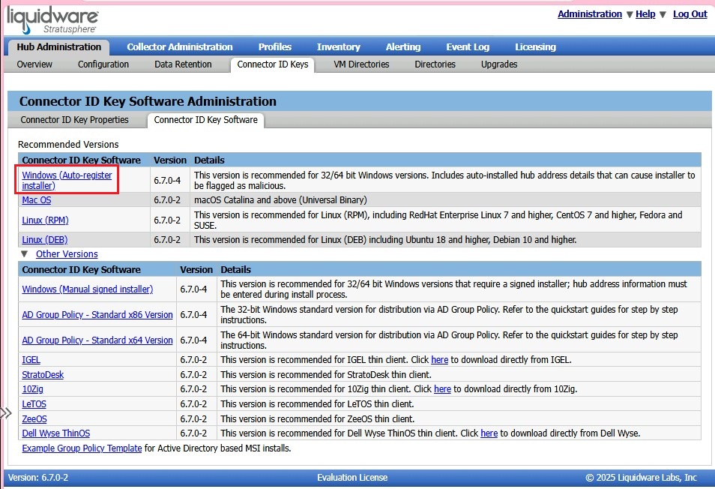Download the Mac OS connector
The height and width of the screenshot is (489, 715).
pos(37,200)
